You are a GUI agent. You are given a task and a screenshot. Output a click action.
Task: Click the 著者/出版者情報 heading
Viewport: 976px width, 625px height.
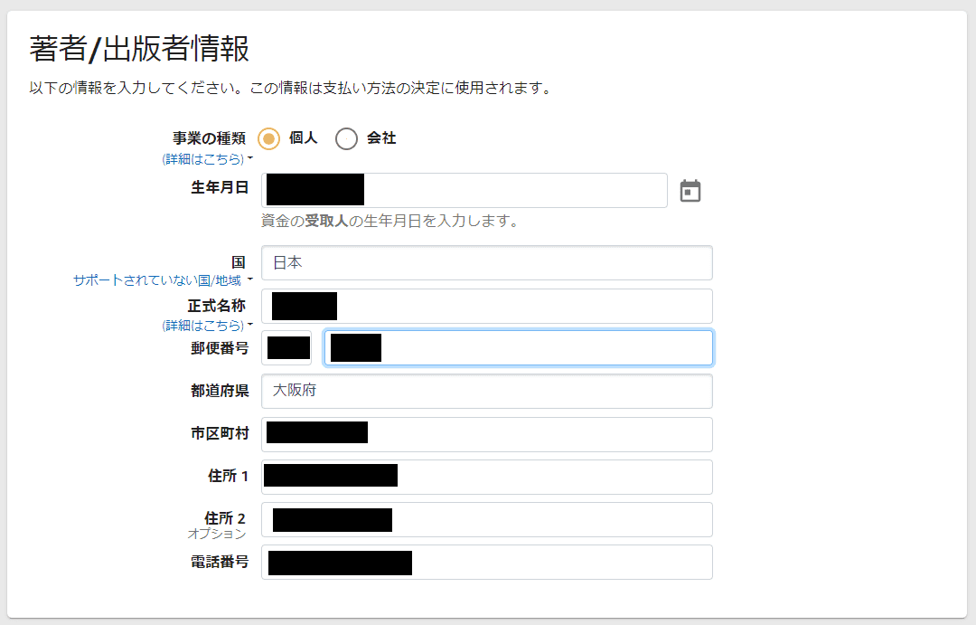point(139,49)
